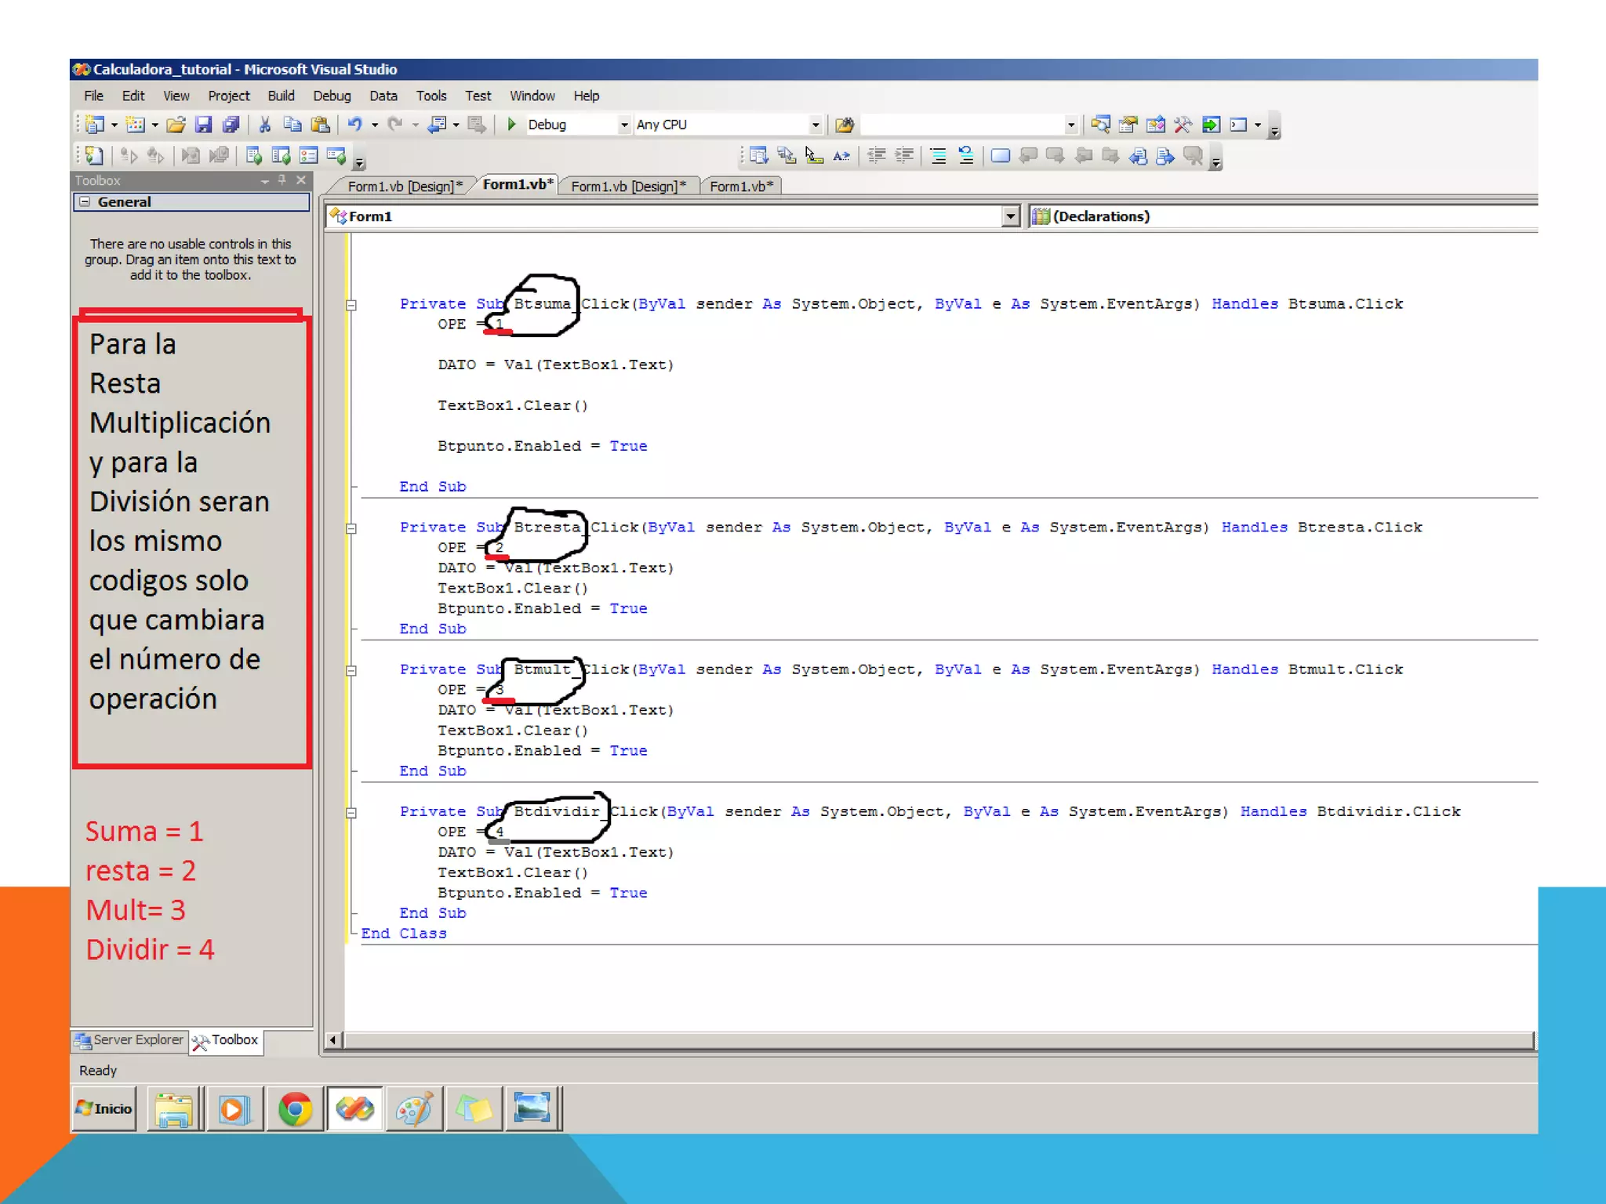The image size is (1606, 1204).
Task: Click the Open File folder icon
Action: (x=176, y=125)
